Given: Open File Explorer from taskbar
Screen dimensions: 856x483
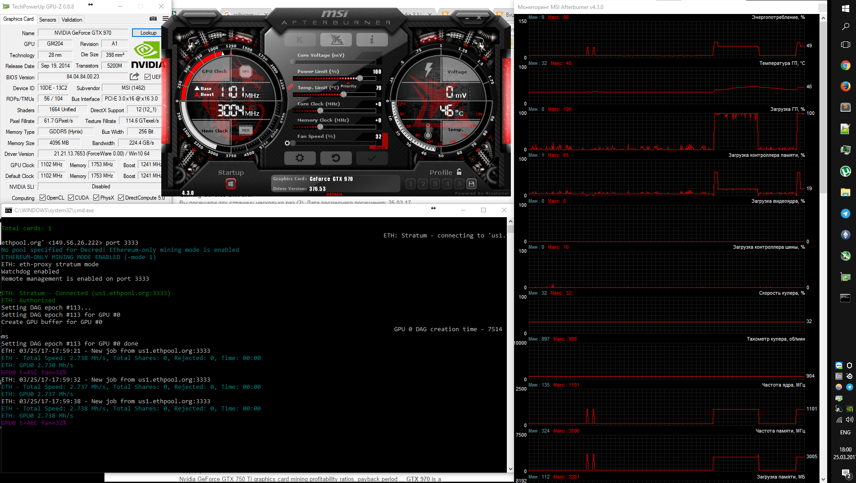Looking at the screenshot, I should coord(845,192).
